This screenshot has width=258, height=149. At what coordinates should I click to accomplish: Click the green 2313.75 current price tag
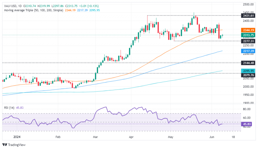[x=248, y=35]
